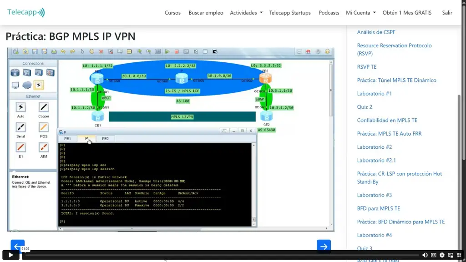Mute the video volume
The width and height of the screenshot is (466, 262).
click(425, 255)
